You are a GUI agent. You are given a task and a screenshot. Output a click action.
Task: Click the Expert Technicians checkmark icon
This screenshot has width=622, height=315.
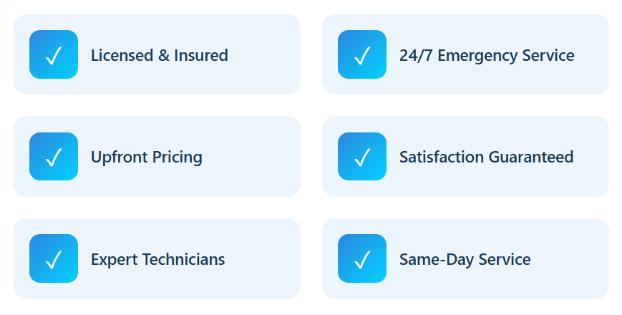[x=54, y=258]
